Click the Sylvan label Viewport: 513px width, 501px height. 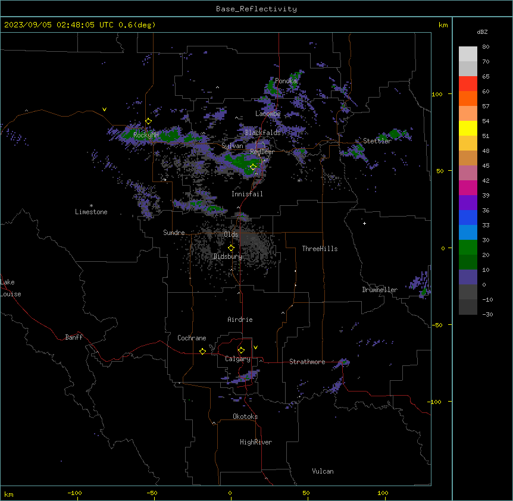click(232, 146)
